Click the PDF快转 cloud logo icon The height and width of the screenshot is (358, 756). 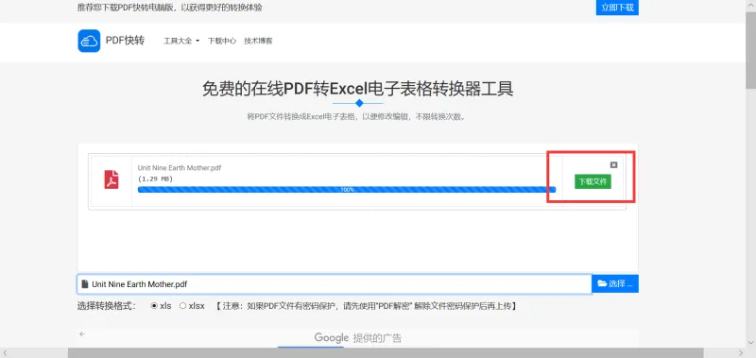pos(89,41)
